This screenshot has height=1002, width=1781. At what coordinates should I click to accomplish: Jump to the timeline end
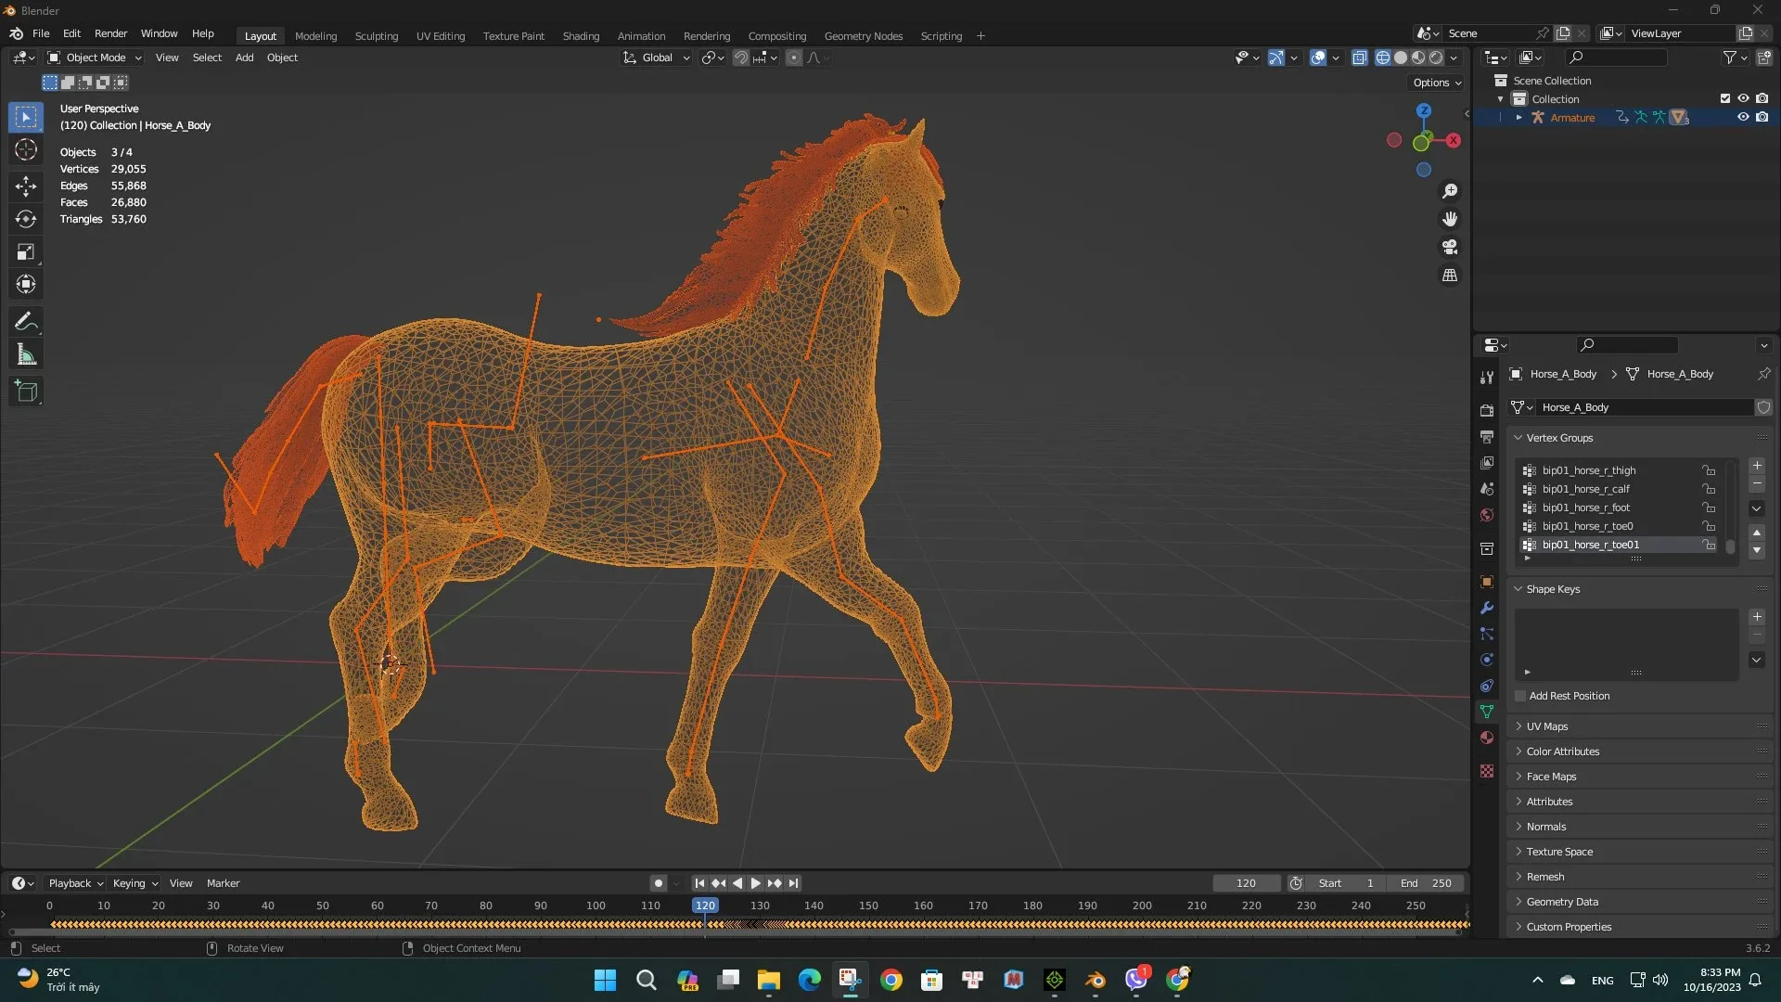pyautogui.click(x=794, y=883)
